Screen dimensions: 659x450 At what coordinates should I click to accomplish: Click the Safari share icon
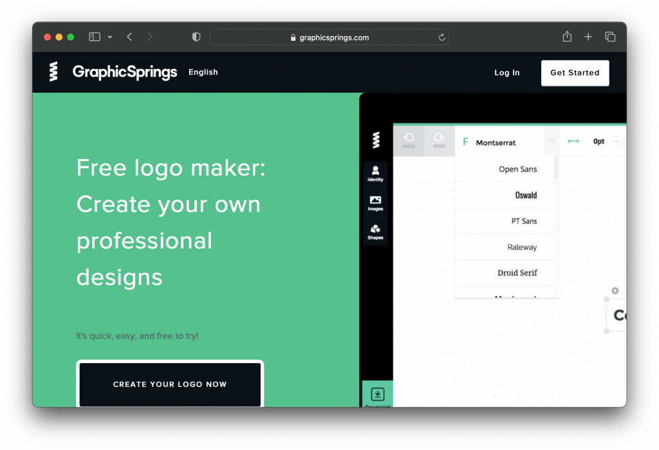pos(567,37)
